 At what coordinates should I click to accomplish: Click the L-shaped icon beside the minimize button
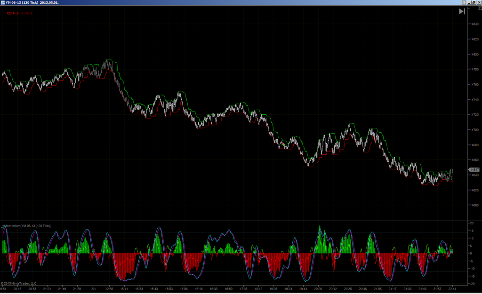pyautogui.click(x=464, y=2)
